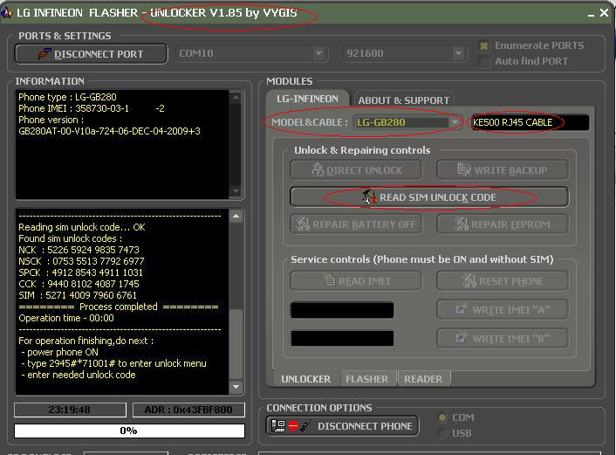The image size is (616, 455).
Task: Click the READ IMEI button
Action: click(x=356, y=281)
